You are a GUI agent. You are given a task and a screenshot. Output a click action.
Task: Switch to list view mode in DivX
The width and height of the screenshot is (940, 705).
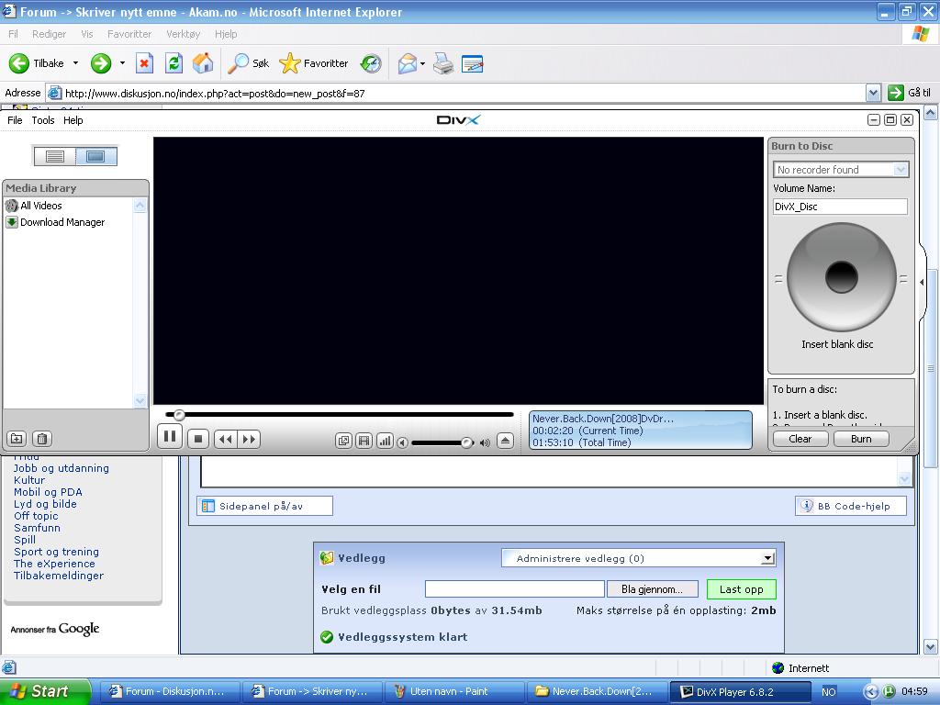(x=54, y=156)
